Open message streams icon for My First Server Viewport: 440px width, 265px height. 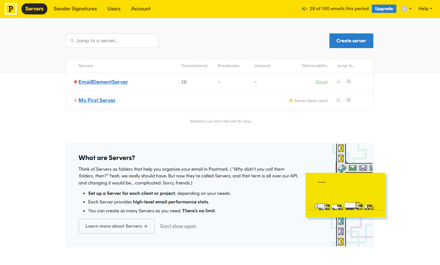[349, 100]
